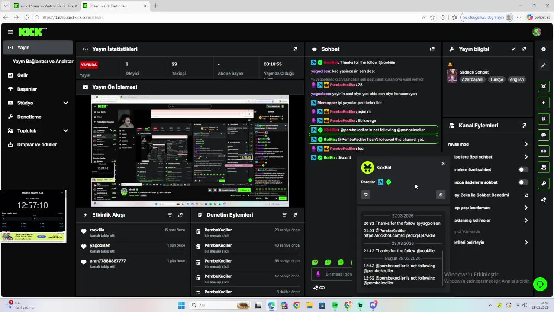The width and height of the screenshot is (554, 312).
Task: Click the mute icon in the KickBot card
Action: tap(441, 195)
